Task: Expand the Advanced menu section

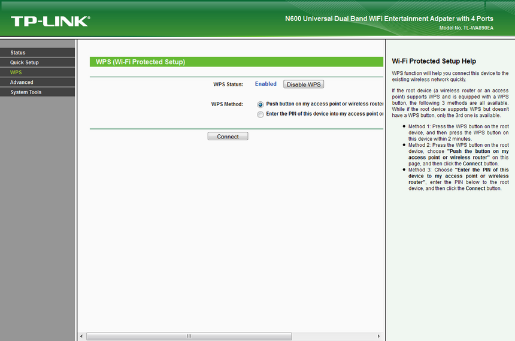Action: coord(22,82)
